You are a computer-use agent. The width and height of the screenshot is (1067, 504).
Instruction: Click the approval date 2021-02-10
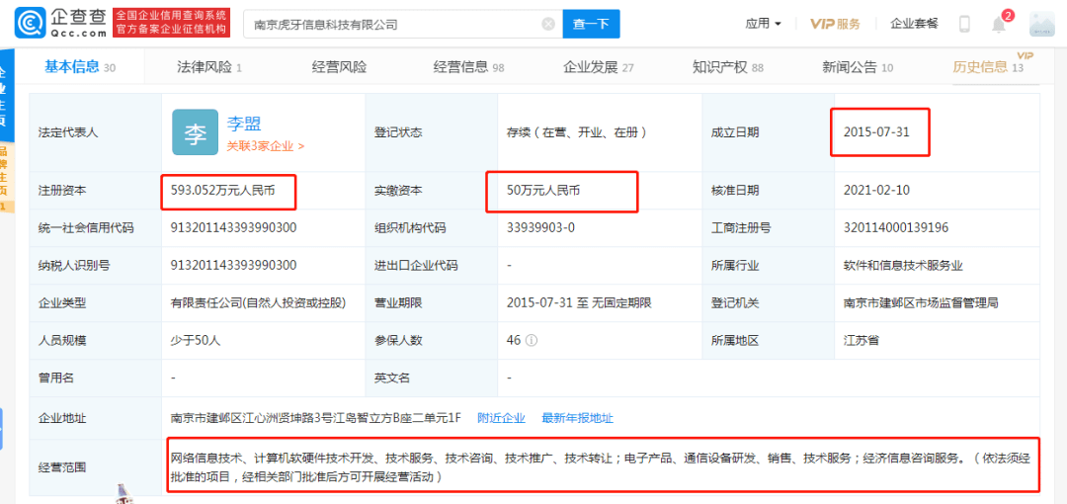[x=876, y=192]
